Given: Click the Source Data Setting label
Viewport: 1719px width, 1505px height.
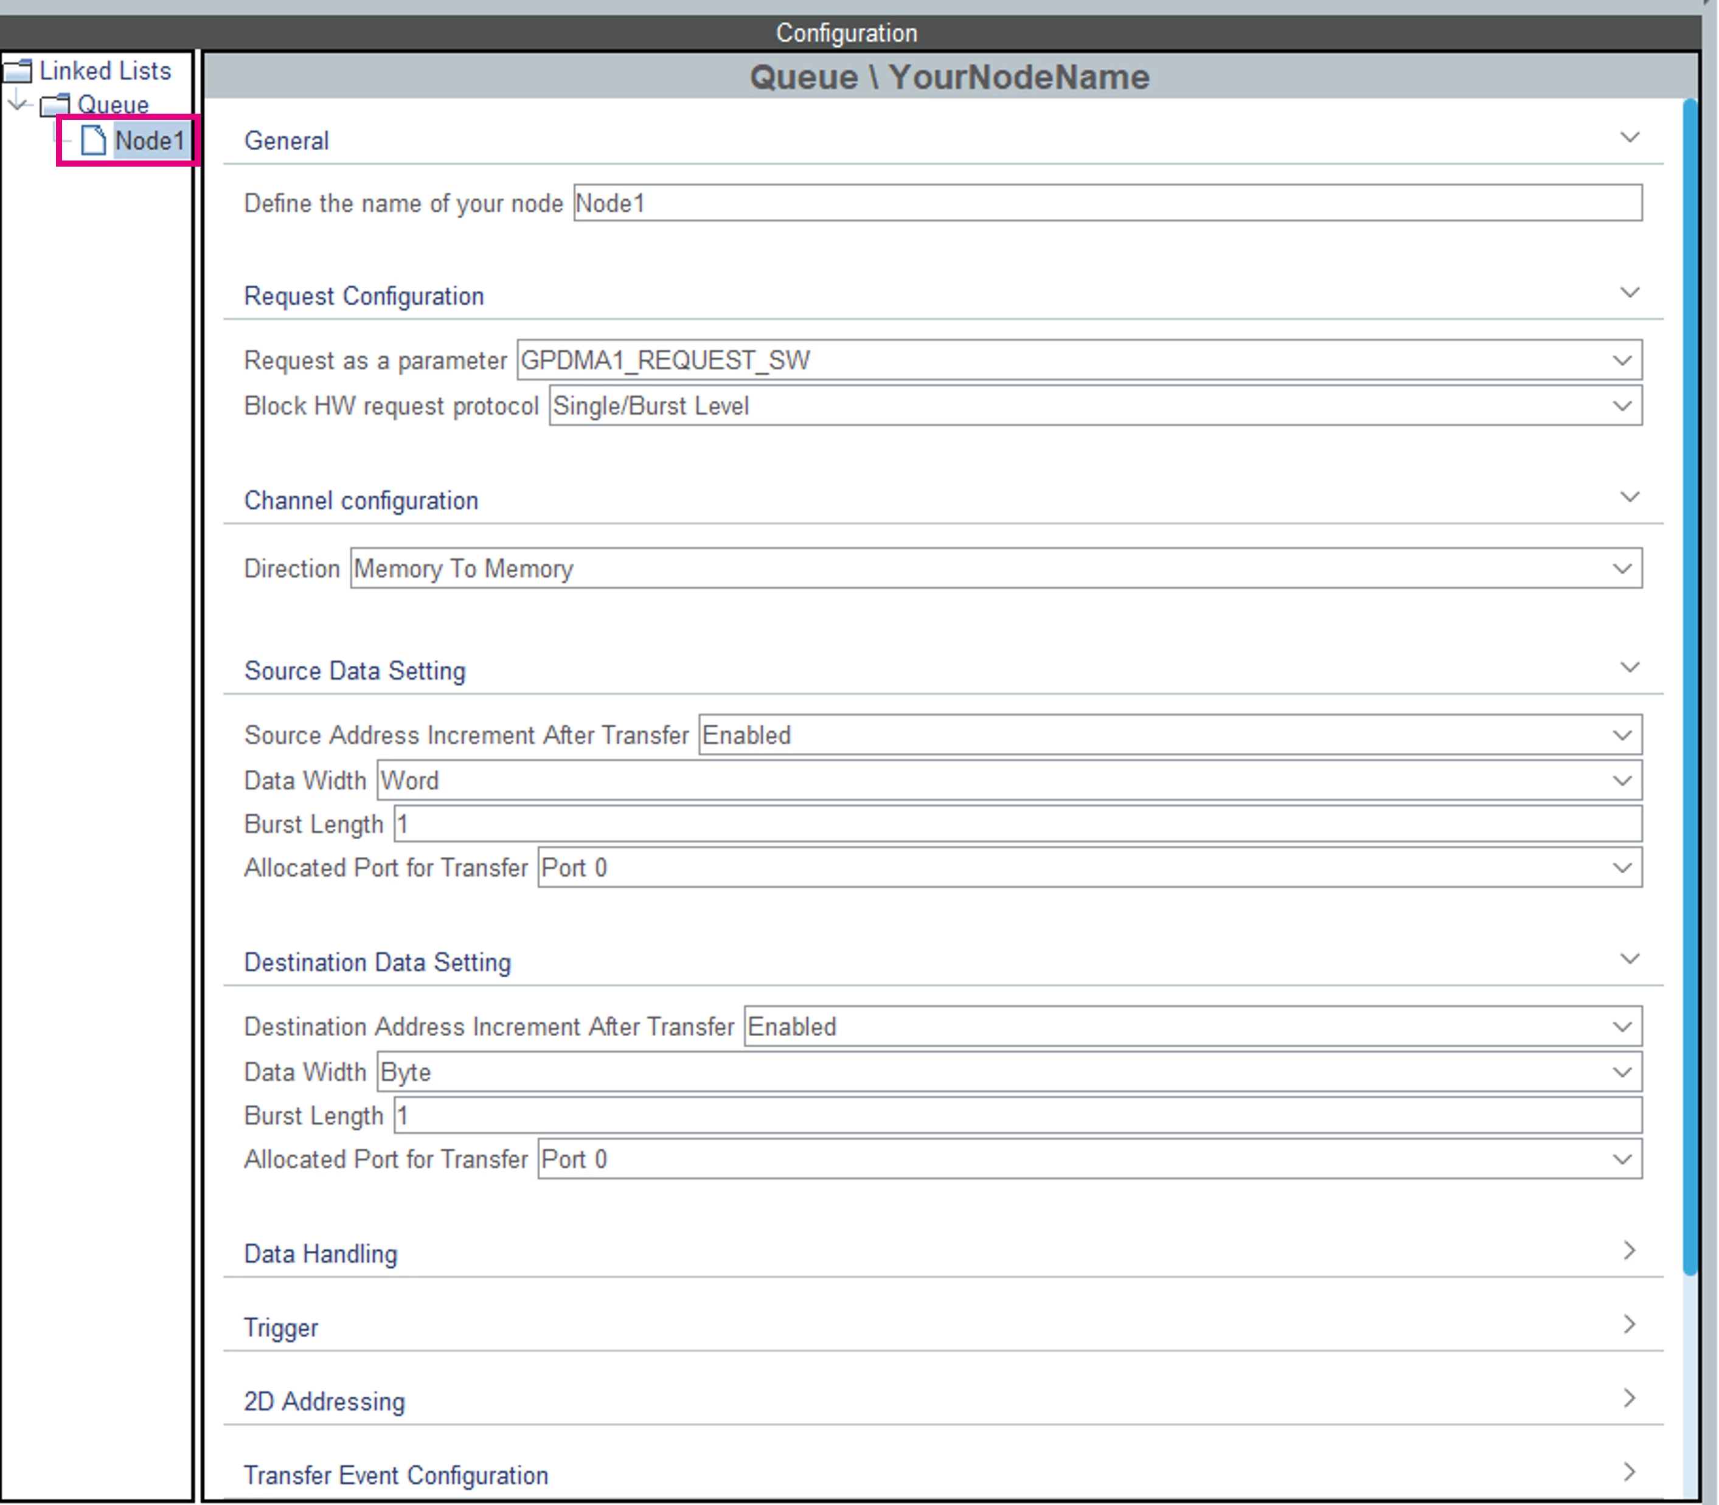Looking at the screenshot, I should click(355, 671).
